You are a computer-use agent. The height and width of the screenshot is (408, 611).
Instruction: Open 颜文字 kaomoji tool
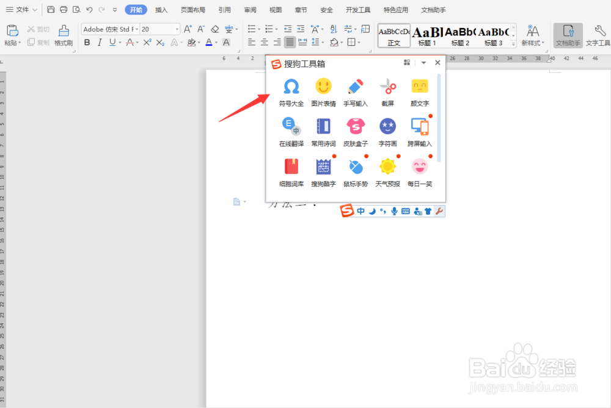420,92
